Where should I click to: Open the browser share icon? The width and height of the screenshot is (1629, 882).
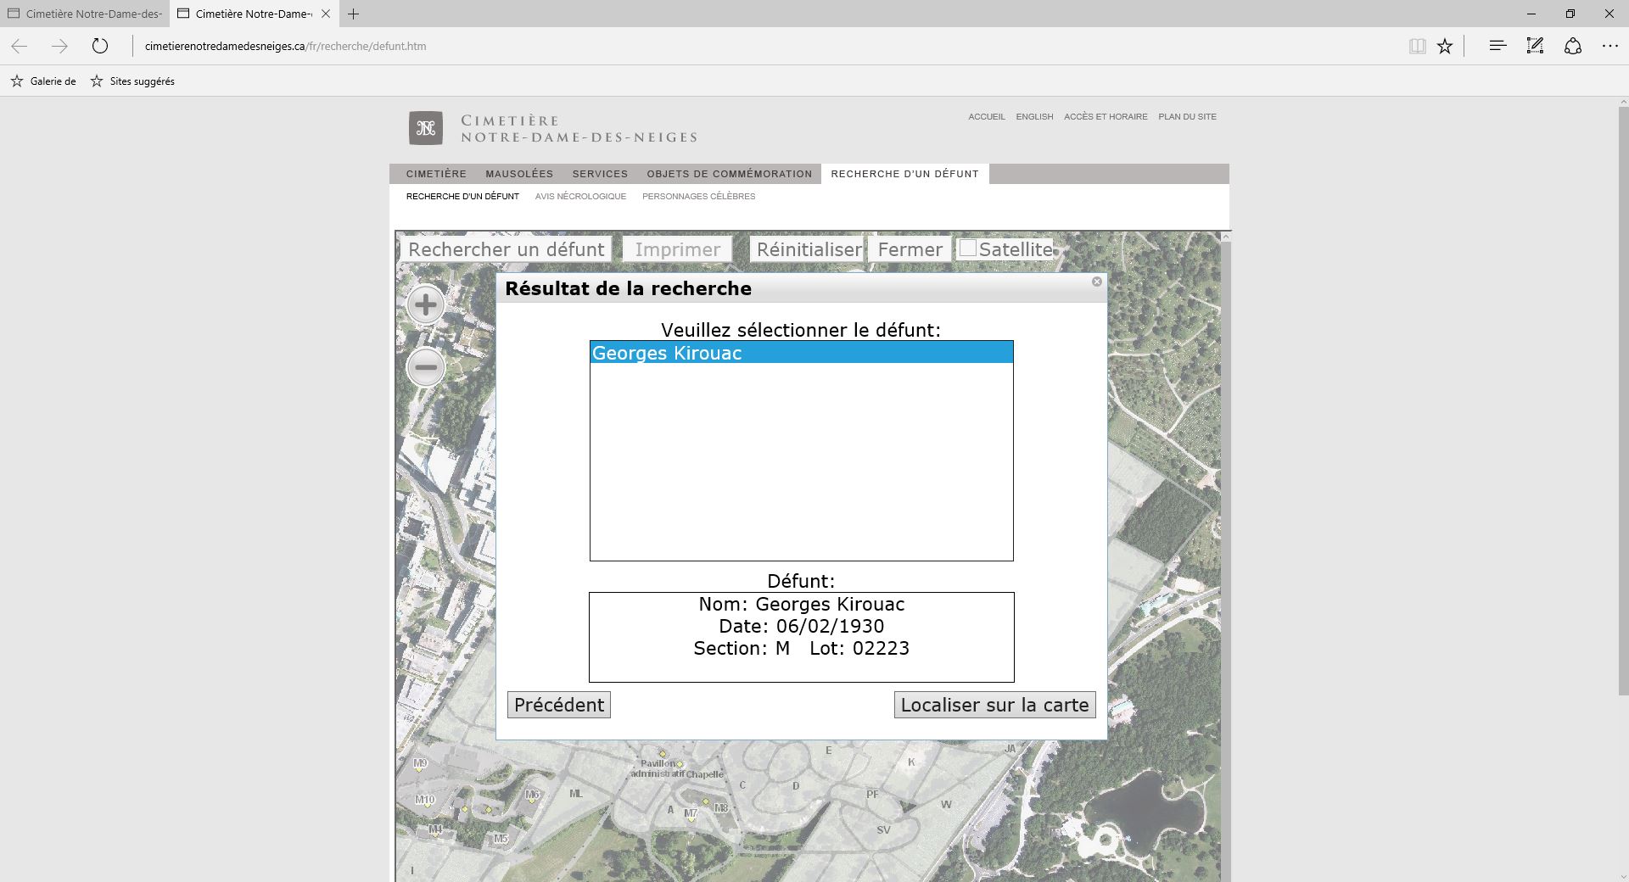point(1573,46)
